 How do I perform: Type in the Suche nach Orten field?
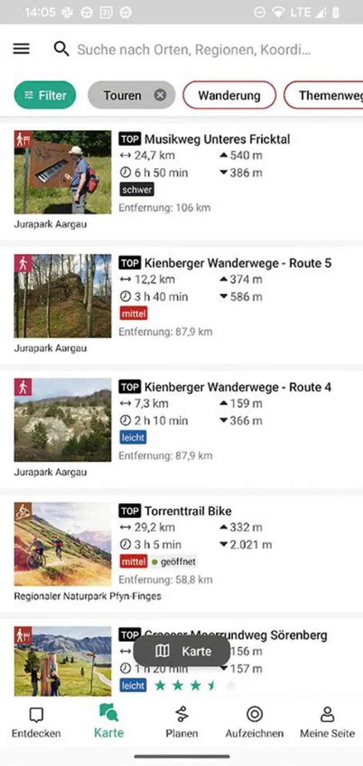(193, 49)
